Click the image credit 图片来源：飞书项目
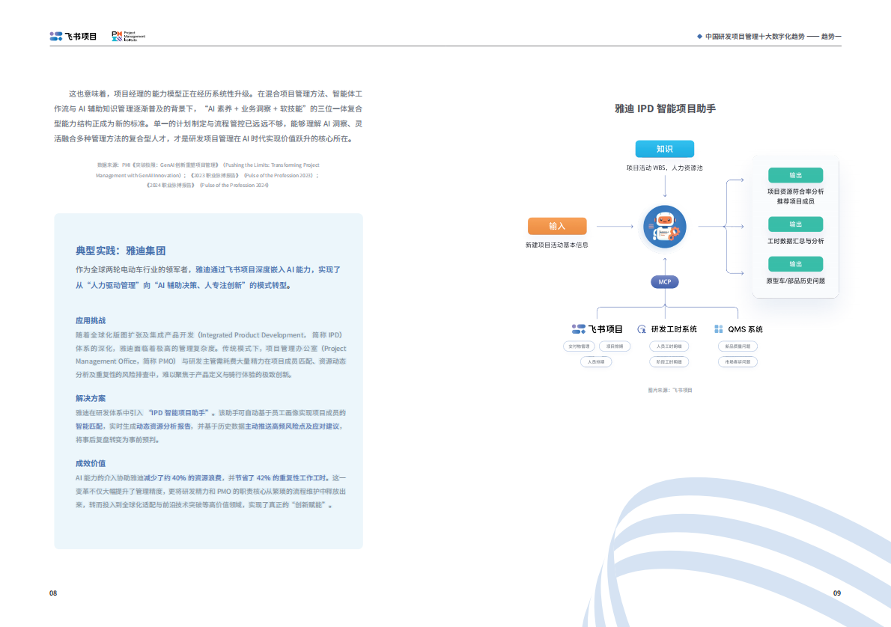The image size is (891, 627). tap(670, 390)
